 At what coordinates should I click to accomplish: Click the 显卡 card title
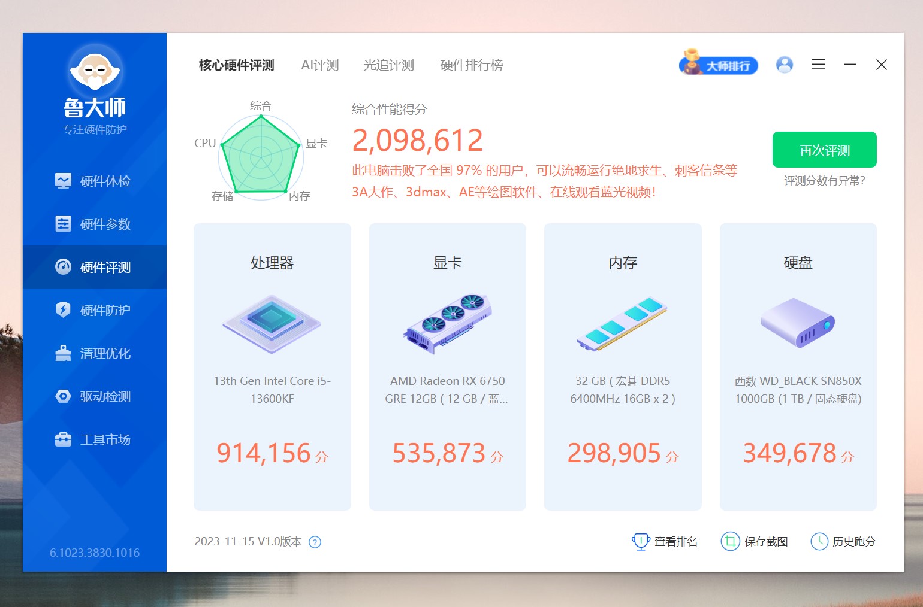(448, 263)
